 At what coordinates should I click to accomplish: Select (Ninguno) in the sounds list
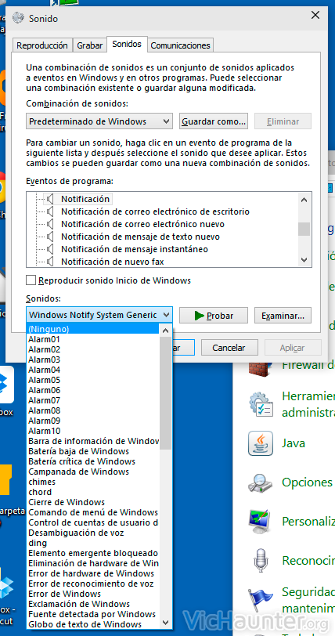[x=93, y=329]
